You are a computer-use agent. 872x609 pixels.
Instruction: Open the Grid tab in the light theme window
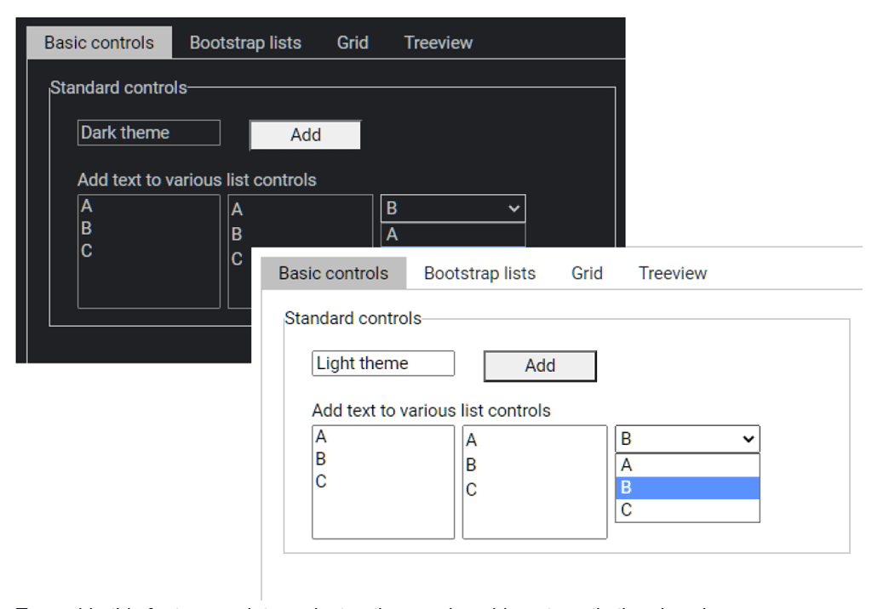coord(586,273)
